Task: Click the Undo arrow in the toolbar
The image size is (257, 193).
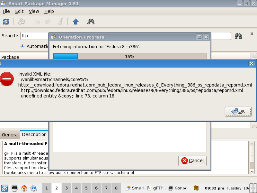Action: coord(37,22)
